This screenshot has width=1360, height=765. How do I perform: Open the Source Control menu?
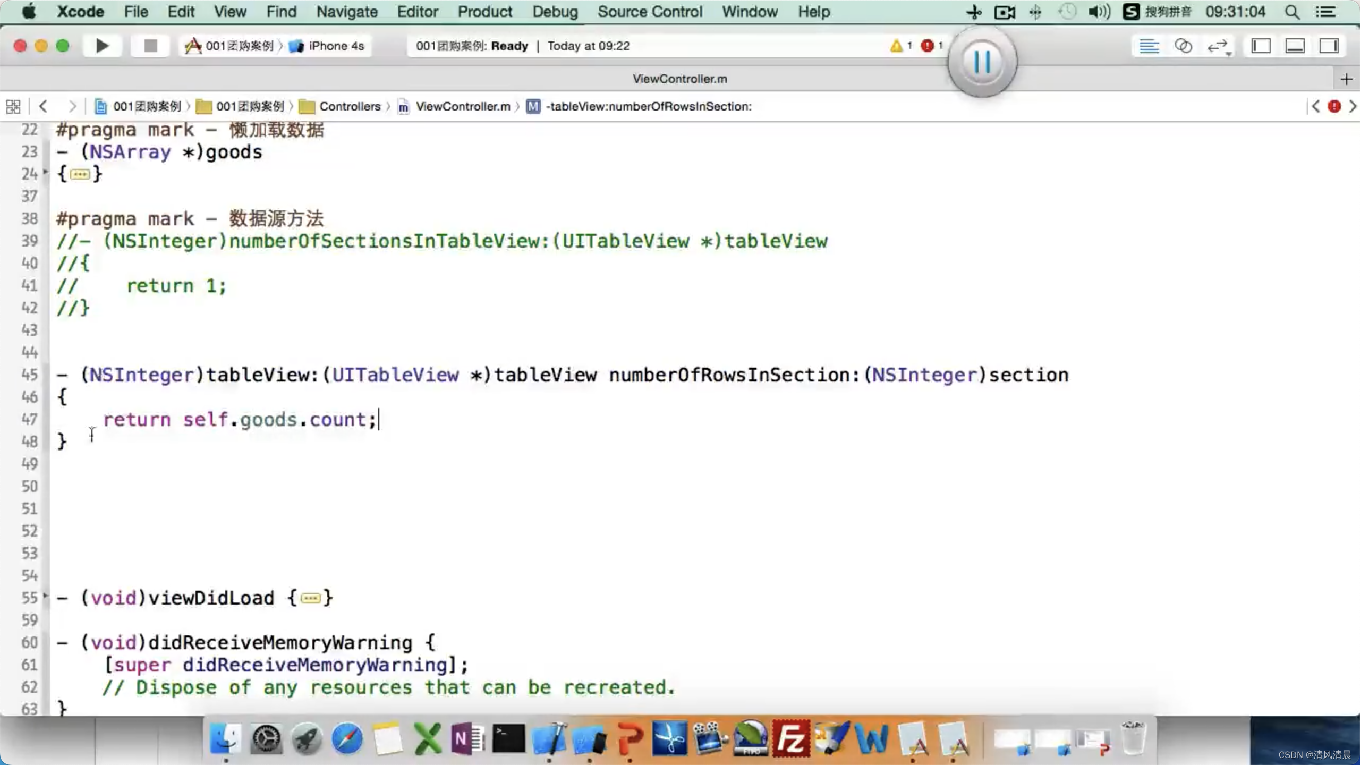(649, 12)
